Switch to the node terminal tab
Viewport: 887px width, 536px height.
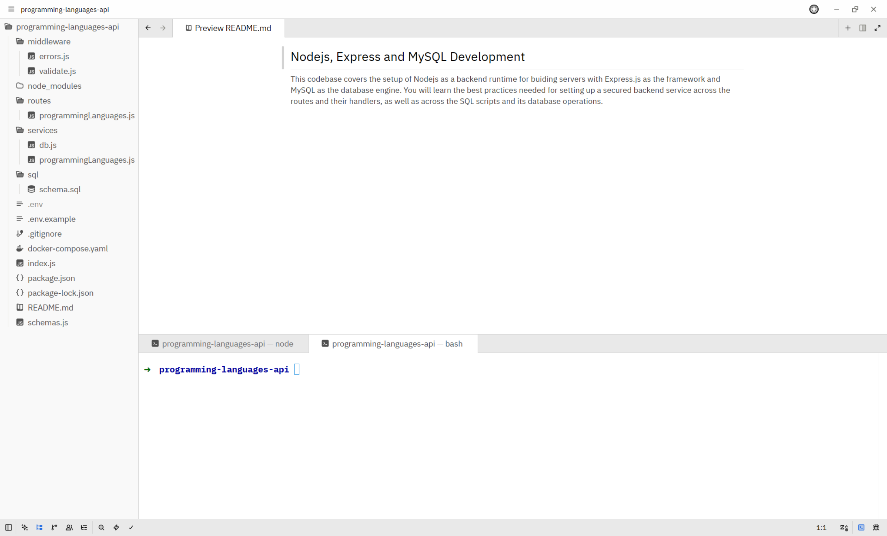pyautogui.click(x=223, y=344)
